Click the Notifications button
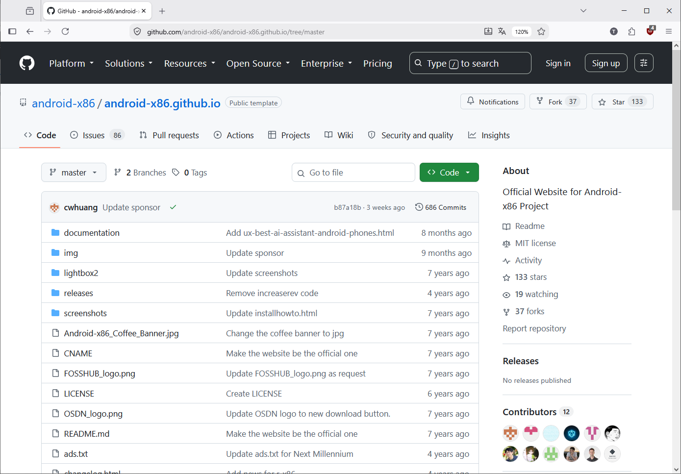681x474 pixels. [493, 101]
